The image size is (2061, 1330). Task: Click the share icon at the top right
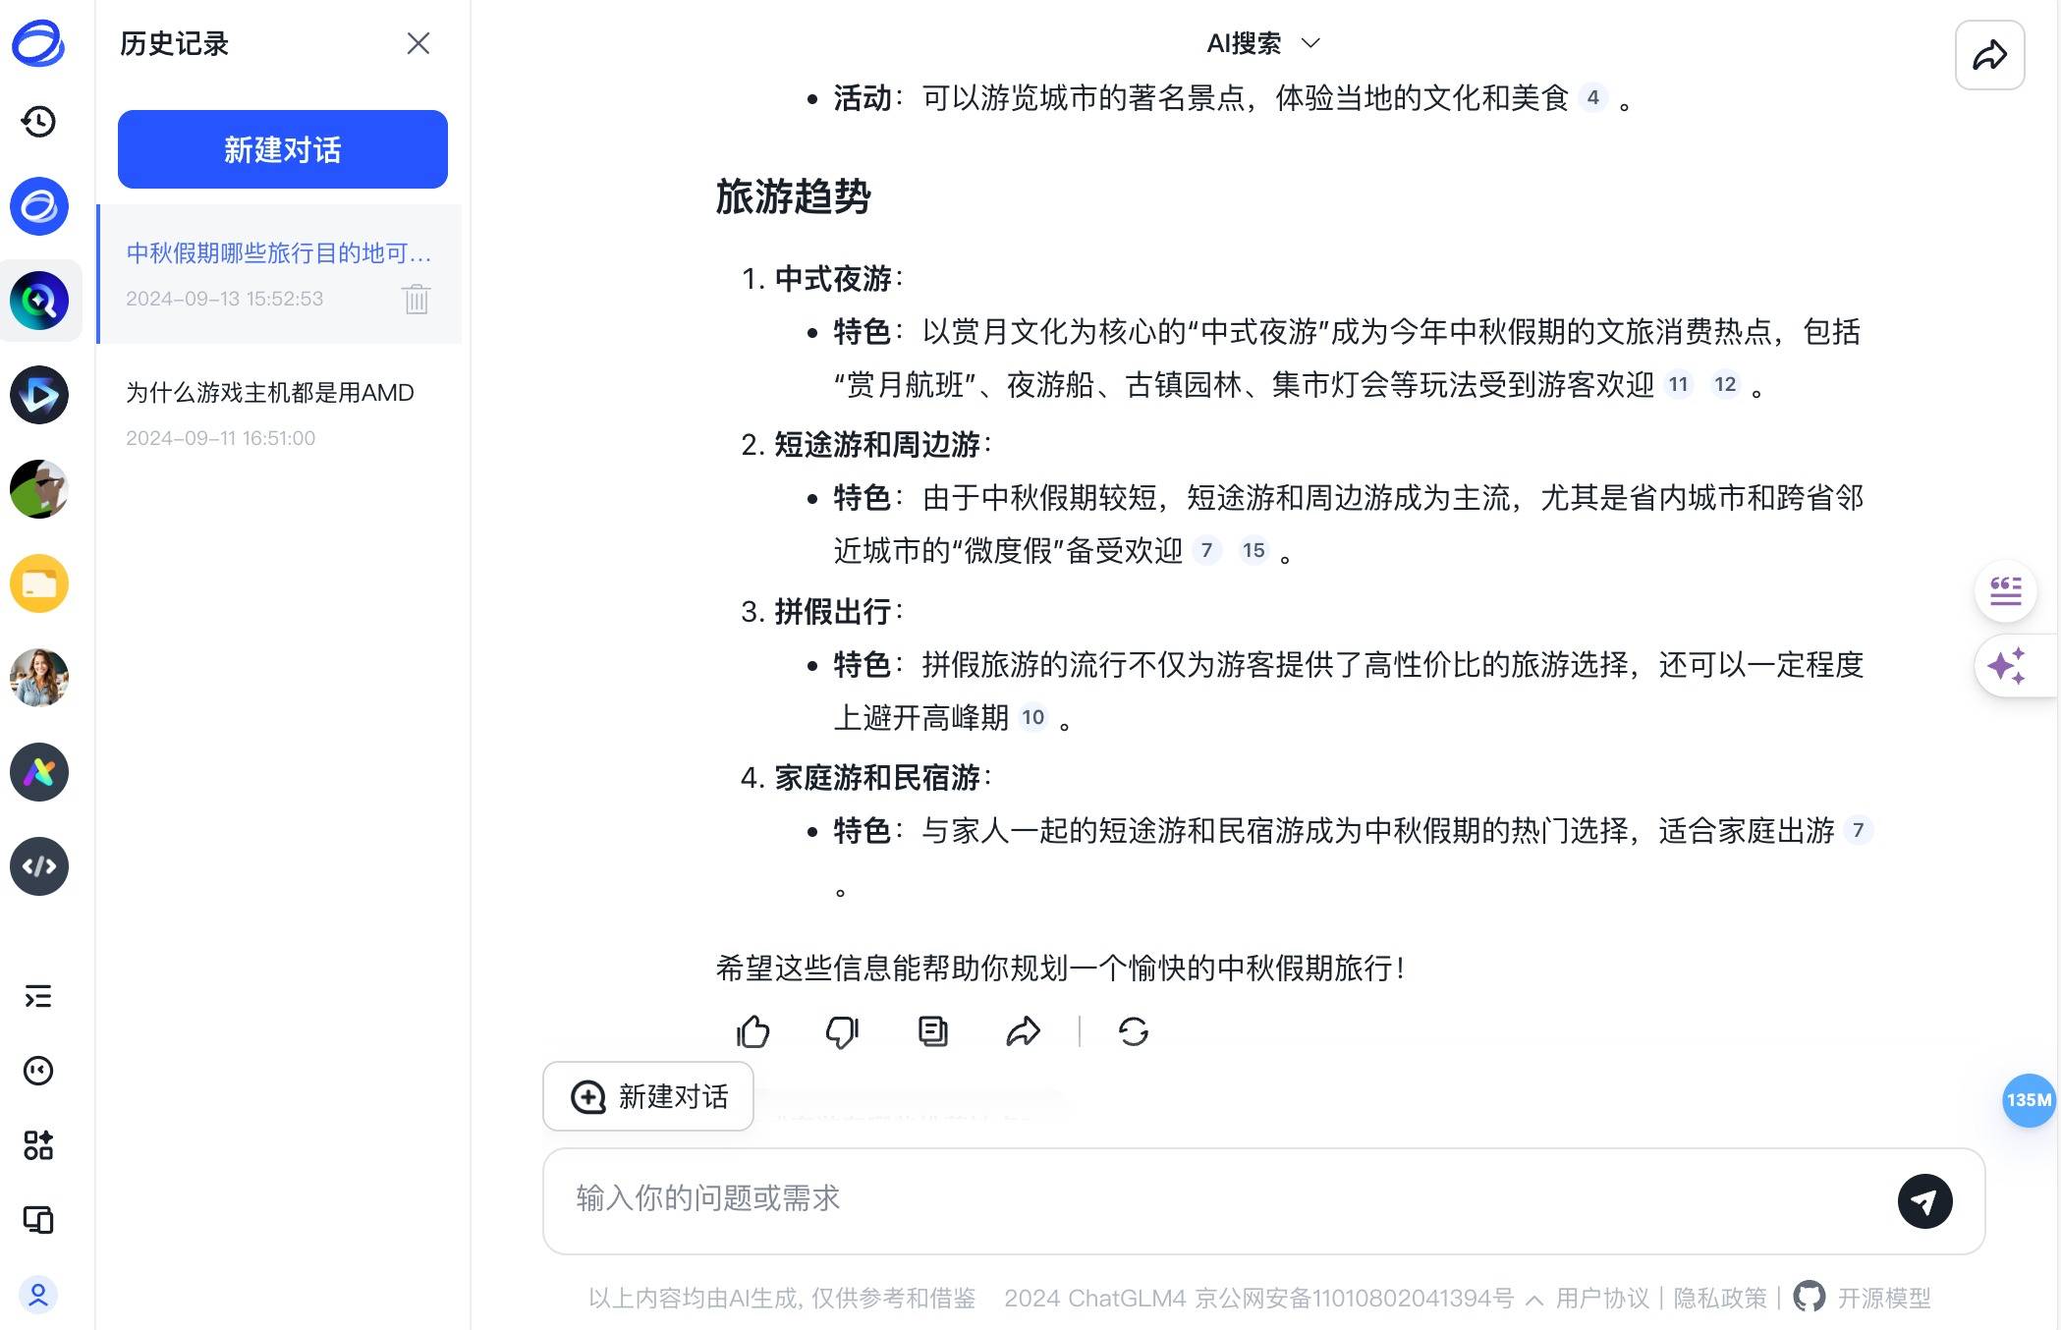[x=1989, y=55]
